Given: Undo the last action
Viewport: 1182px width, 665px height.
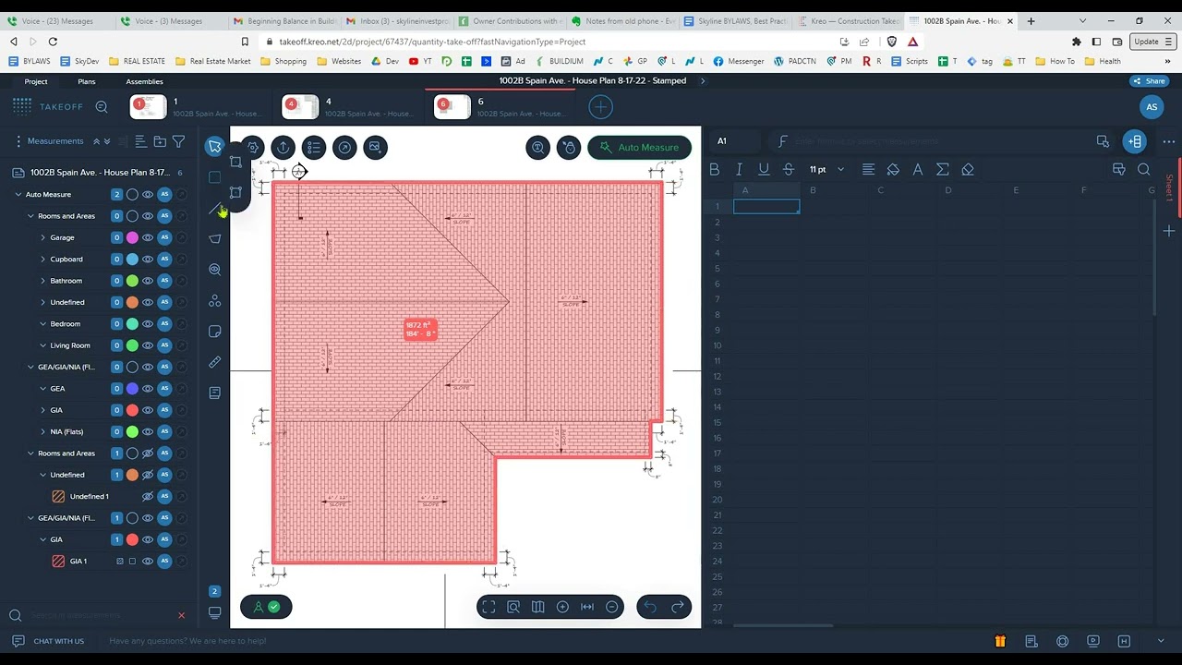Looking at the screenshot, I should click(650, 607).
